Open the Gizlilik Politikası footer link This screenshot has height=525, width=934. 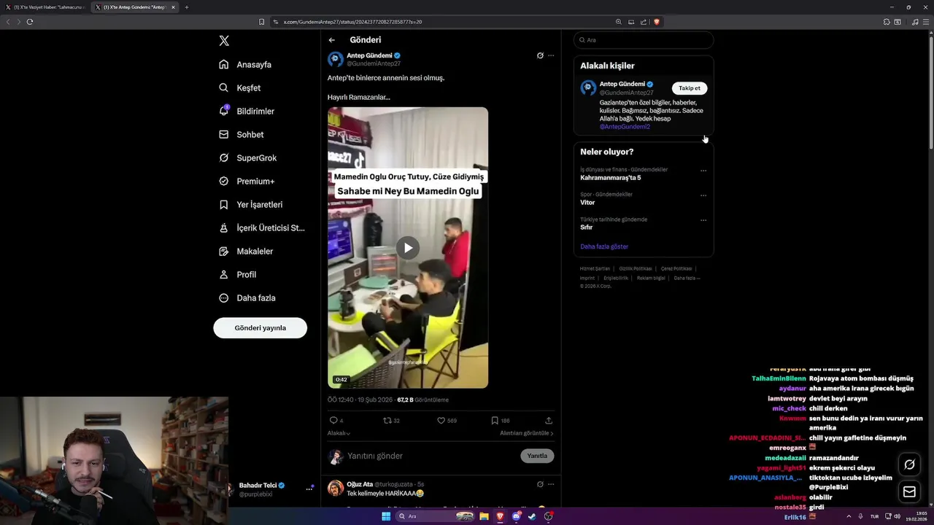pyautogui.click(x=636, y=269)
